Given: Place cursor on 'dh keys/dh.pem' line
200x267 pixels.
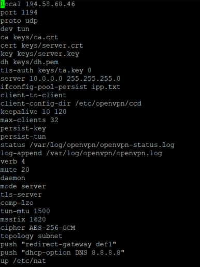Looking at the screenshot, I should (x=30, y=62).
